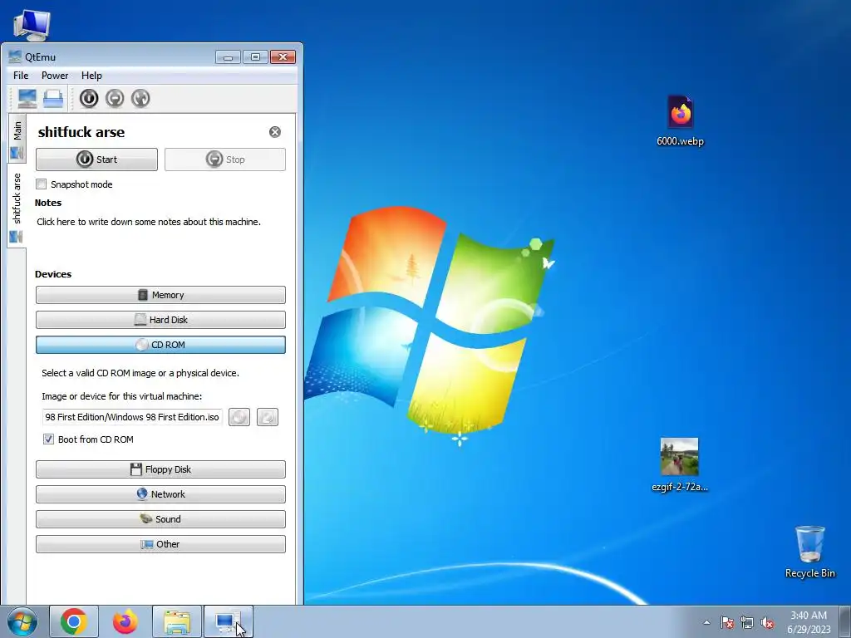
Task: Click the network tray icon
Action: pyautogui.click(x=747, y=622)
